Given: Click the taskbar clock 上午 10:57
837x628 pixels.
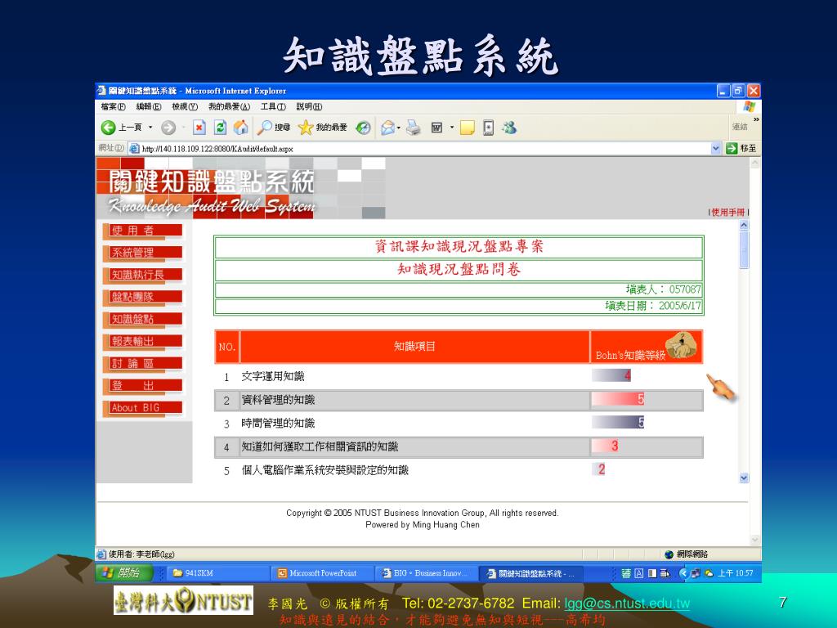Looking at the screenshot, I should pyautogui.click(x=736, y=573).
